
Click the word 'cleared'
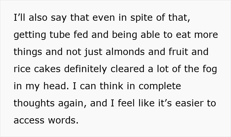(127, 69)
